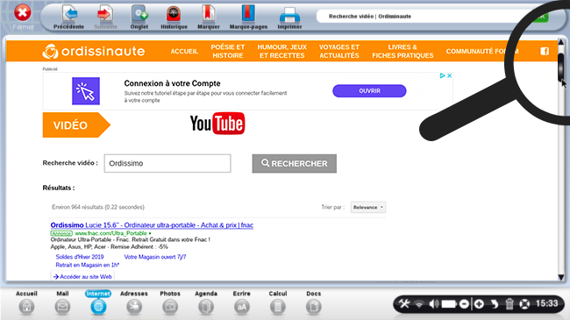Click the battery status icon
Image resolution: width=570 pixels, height=320 pixels.
click(x=449, y=303)
